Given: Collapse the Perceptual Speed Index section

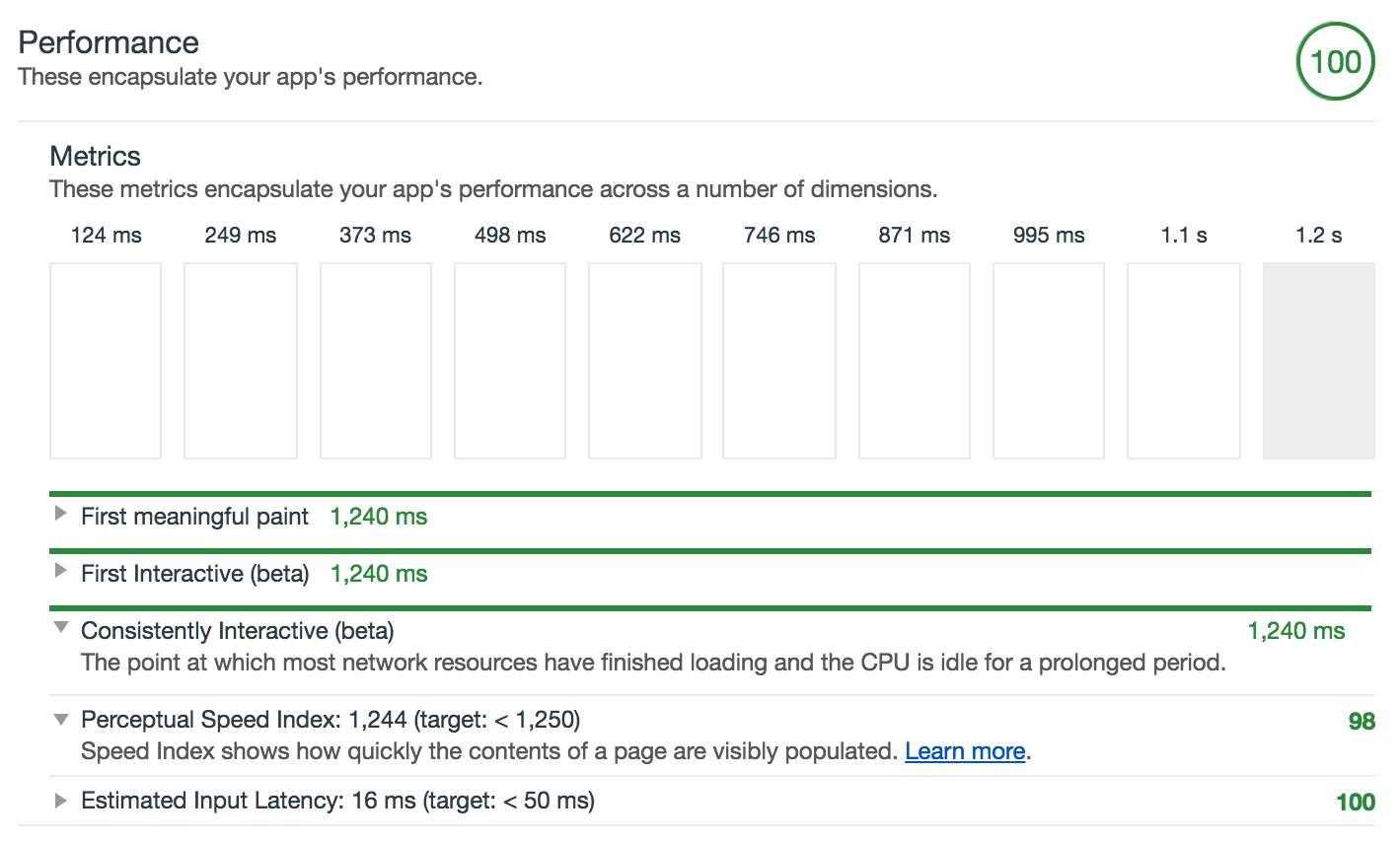Looking at the screenshot, I should click(61, 719).
